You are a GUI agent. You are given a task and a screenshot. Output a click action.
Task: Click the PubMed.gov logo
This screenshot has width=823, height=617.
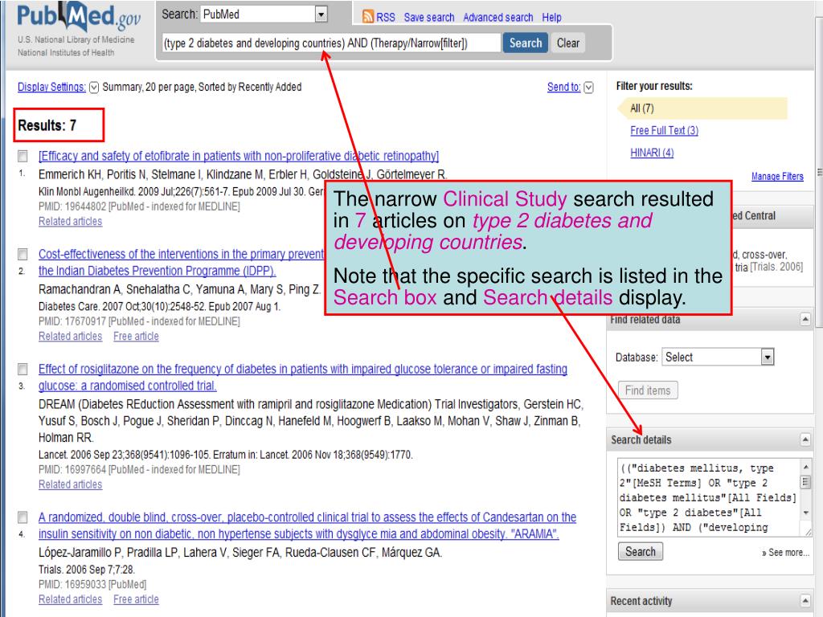[x=79, y=17]
